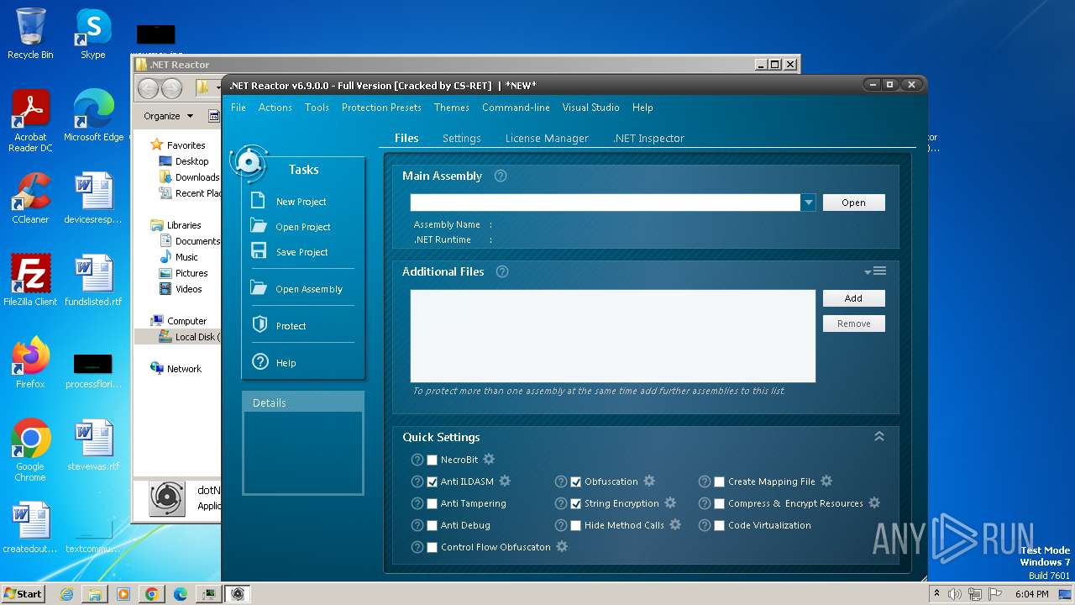Uncheck the Obfuscation checkbox

tap(576, 481)
